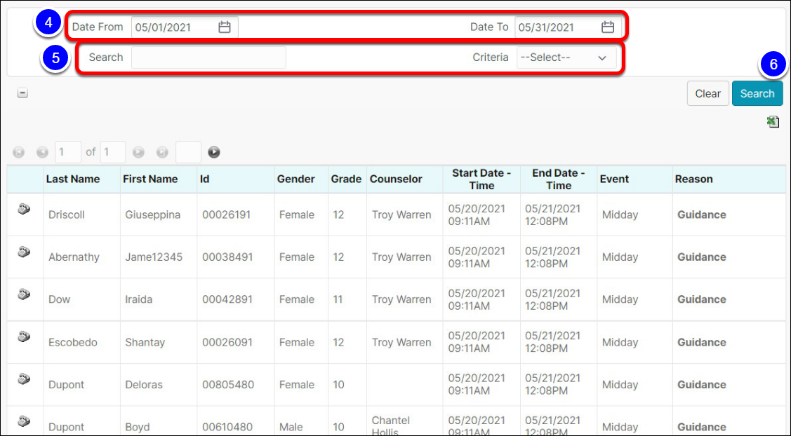Click the phone icon for Dupont Deloras

point(24,379)
